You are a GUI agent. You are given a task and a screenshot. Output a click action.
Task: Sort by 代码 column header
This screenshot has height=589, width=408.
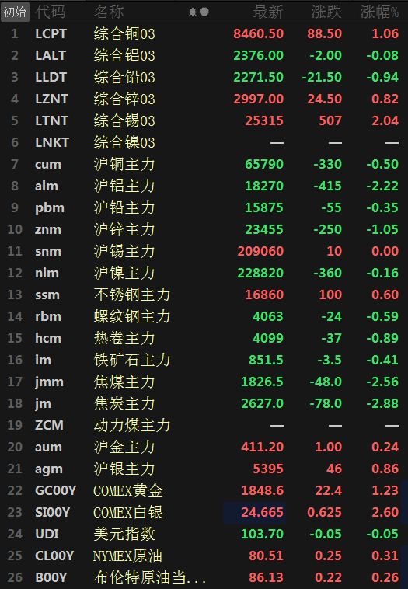[51, 12]
